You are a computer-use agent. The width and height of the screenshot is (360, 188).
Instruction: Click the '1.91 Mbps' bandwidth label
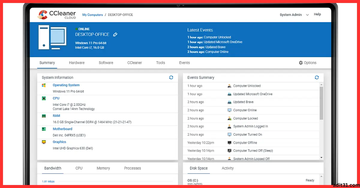point(48,181)
